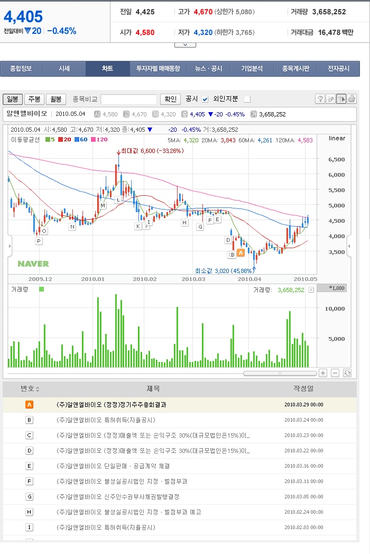Click F badge in disclosure list
Viewport: 370px width, 554px height.
(x=29, y=481)
